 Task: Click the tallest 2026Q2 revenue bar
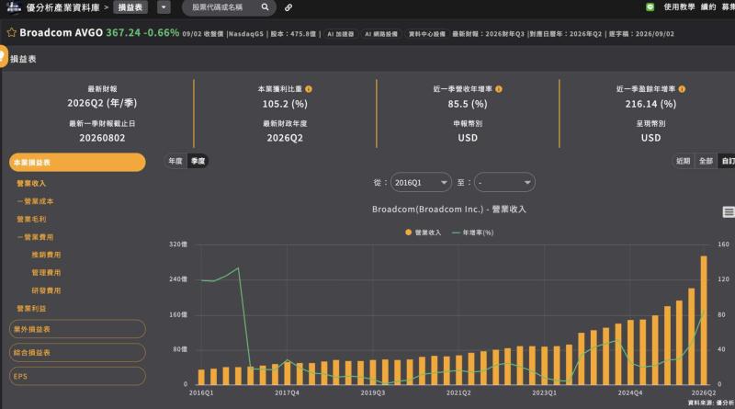pyautogui.click(x=704, y=320)
